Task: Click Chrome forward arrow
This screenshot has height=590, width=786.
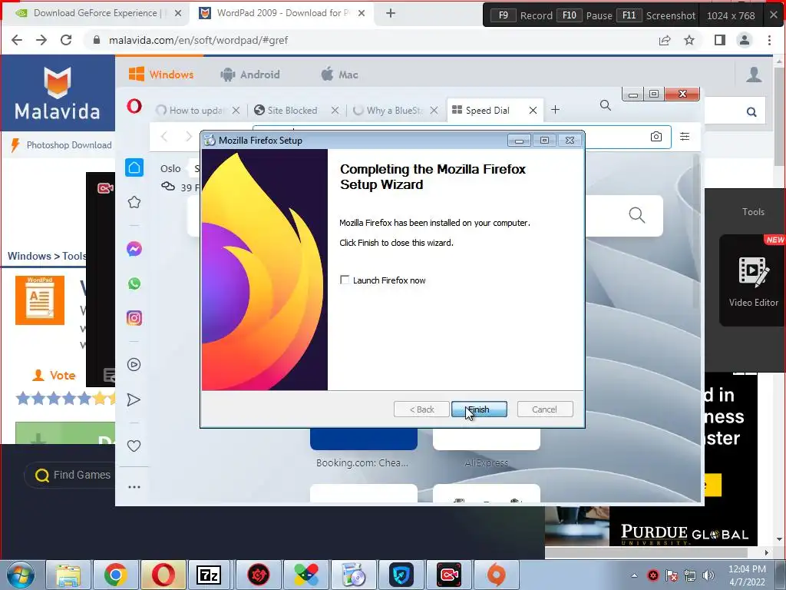Action: [x=41, y=40]
